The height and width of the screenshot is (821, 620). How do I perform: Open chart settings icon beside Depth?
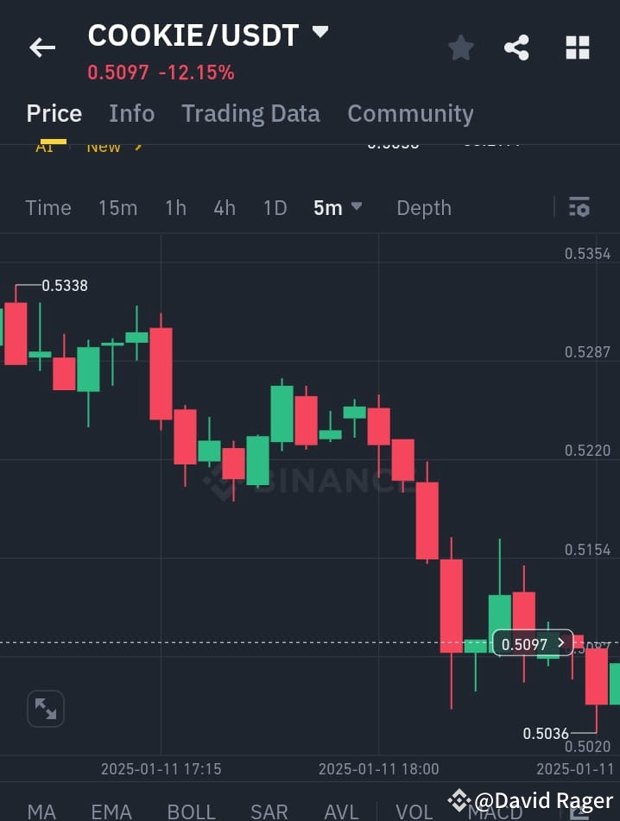pyautogui.click(x=579, y=207)
